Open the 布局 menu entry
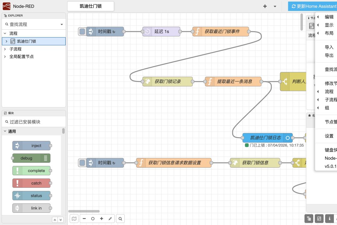 [x=326, y=33]
